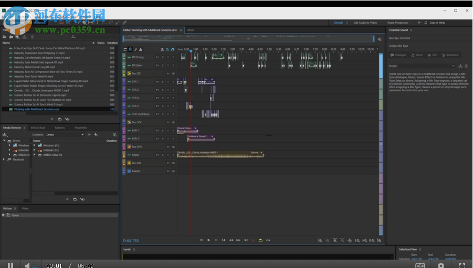473x268 pixels.
Task: Select the Ambience mix type button
Action: click(x=450, y=55)
